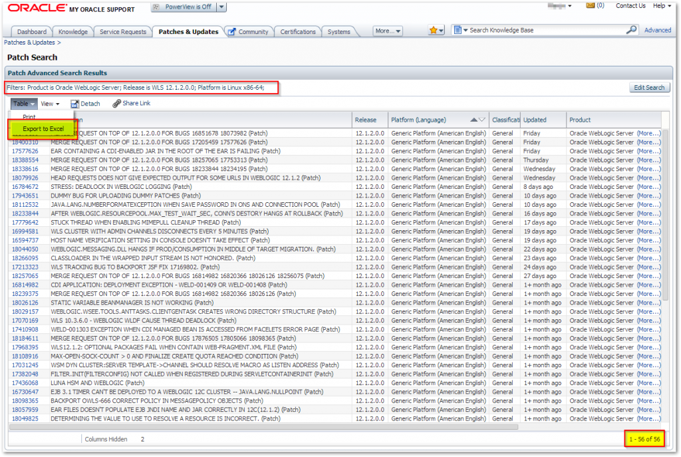Click the Advanced search link
Image resolution: width=681 pixels, height=457 pixels.
pyautogui.click(x=658, y=30)
